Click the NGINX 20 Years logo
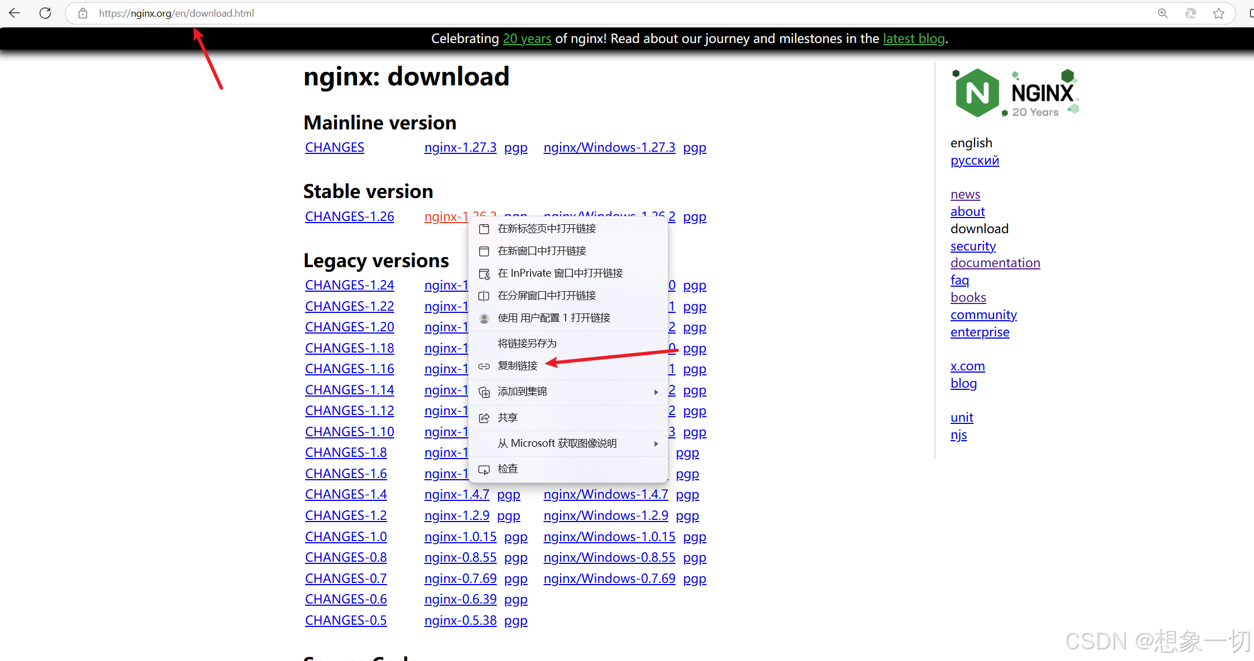This screenshot has height=661, width=1254. pyautogui.click(x=1015, y=91)
